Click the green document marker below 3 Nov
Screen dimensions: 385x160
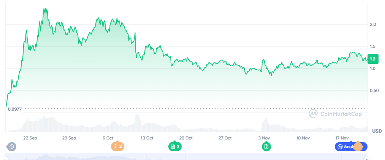(x=266, y=146)
